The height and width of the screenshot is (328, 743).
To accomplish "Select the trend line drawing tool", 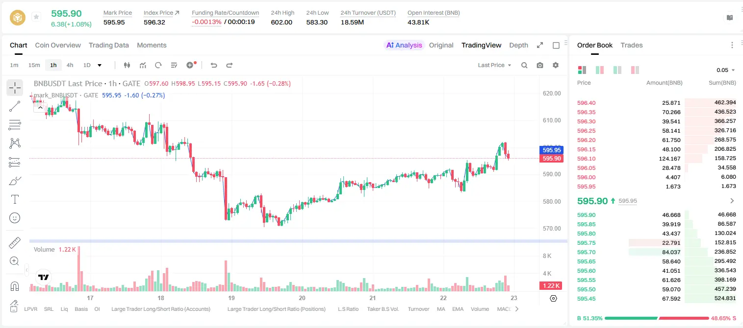I will (x=15, y=106).
